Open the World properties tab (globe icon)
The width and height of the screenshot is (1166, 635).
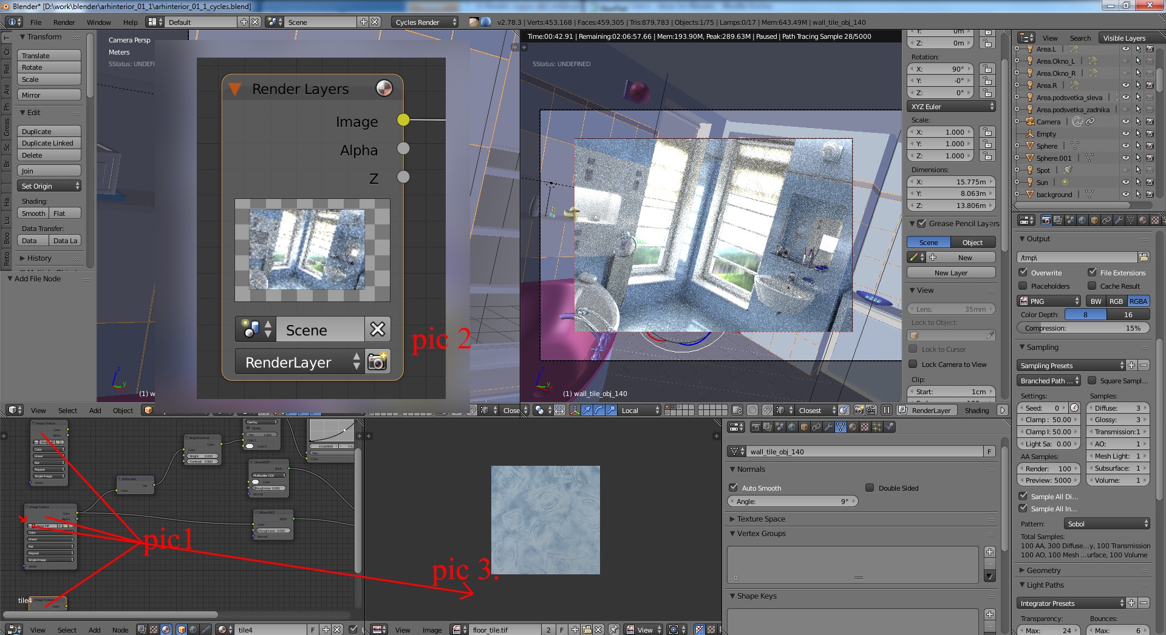(1082, 220)
